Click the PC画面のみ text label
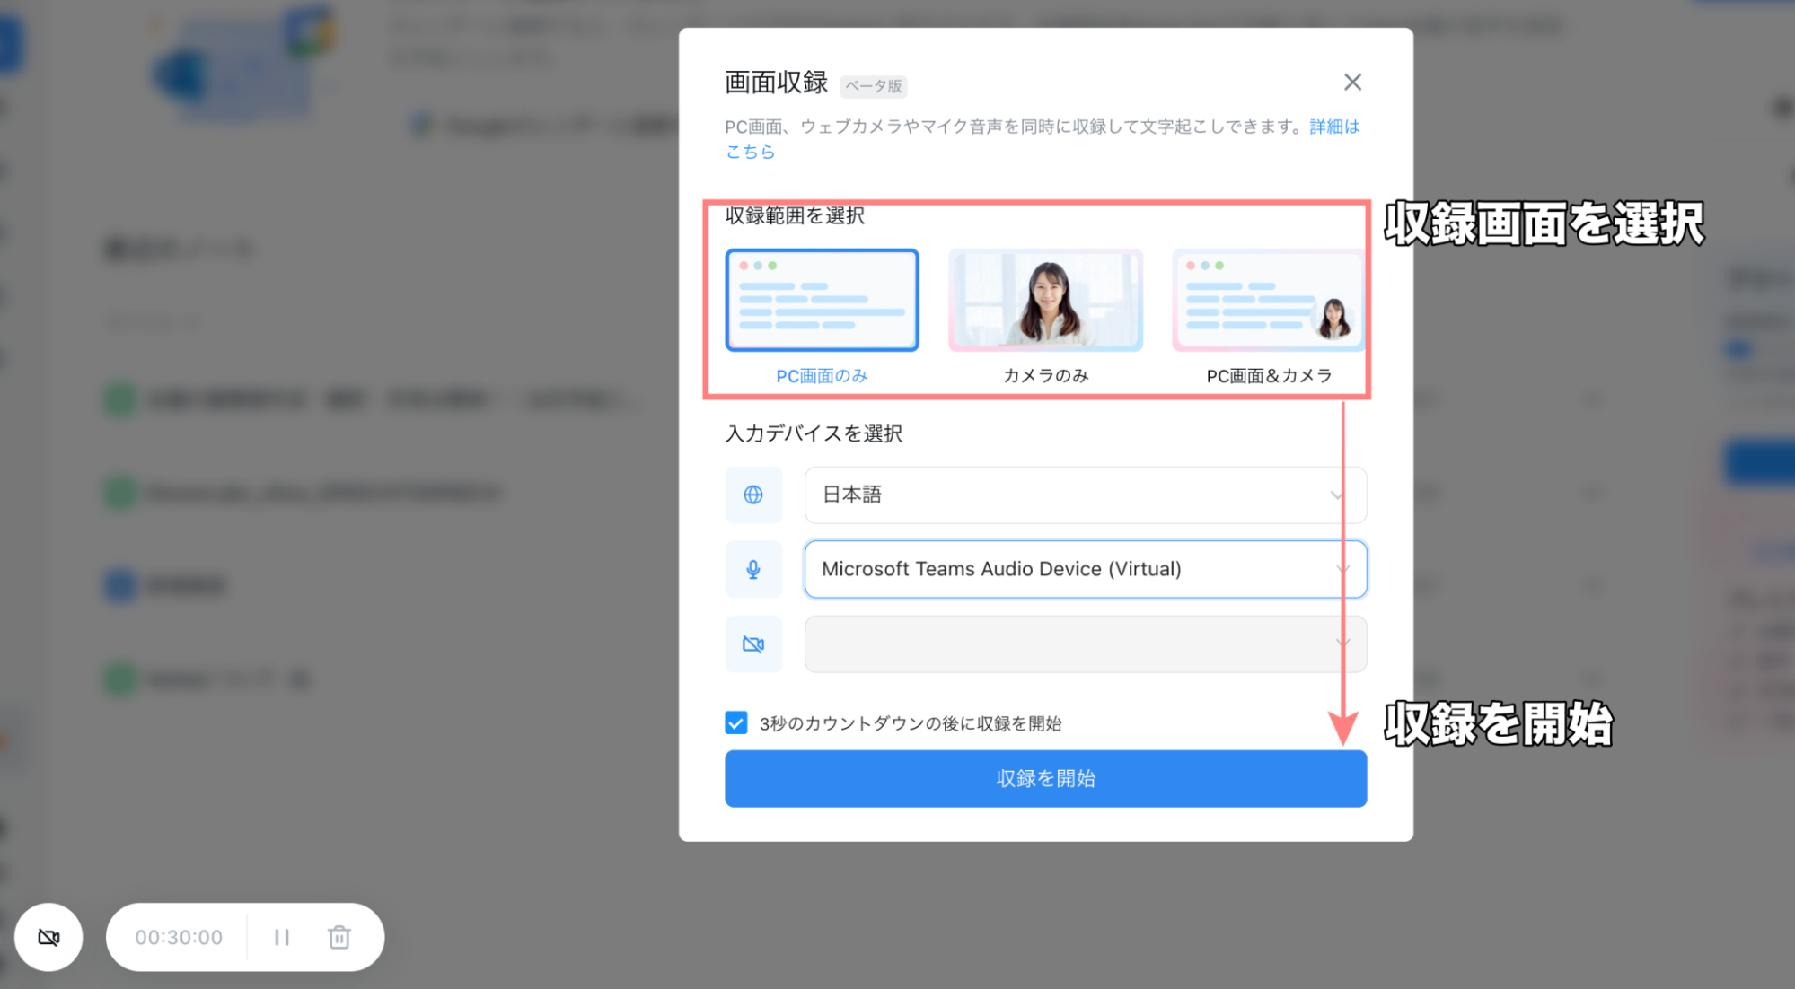Image resolution: width=1795 pixels, height=989 pixels. (822, 376)
